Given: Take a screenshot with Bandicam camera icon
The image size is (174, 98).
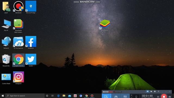Looking at the screenshot, I should 170,97.
